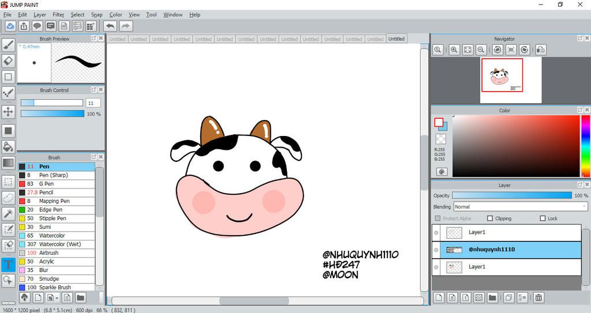Toggle visibility of topmost Layer1

pyautogui.click(x=436, y=233)
